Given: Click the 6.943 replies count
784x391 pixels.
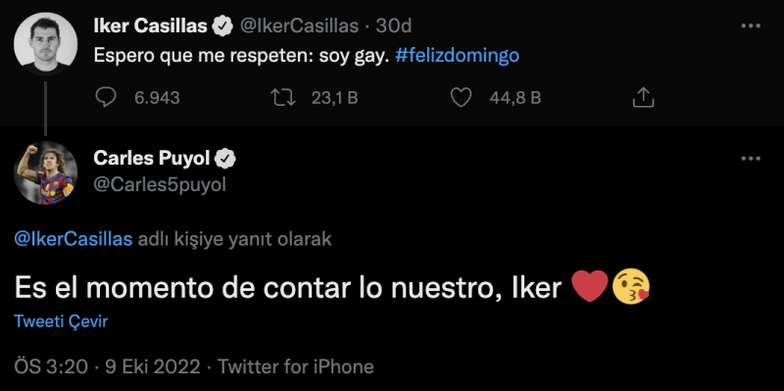Looking at the screenshot, I should click(157, 98).
